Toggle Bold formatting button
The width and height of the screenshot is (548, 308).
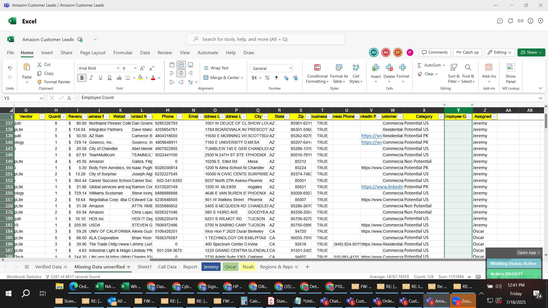click(82, 78)
